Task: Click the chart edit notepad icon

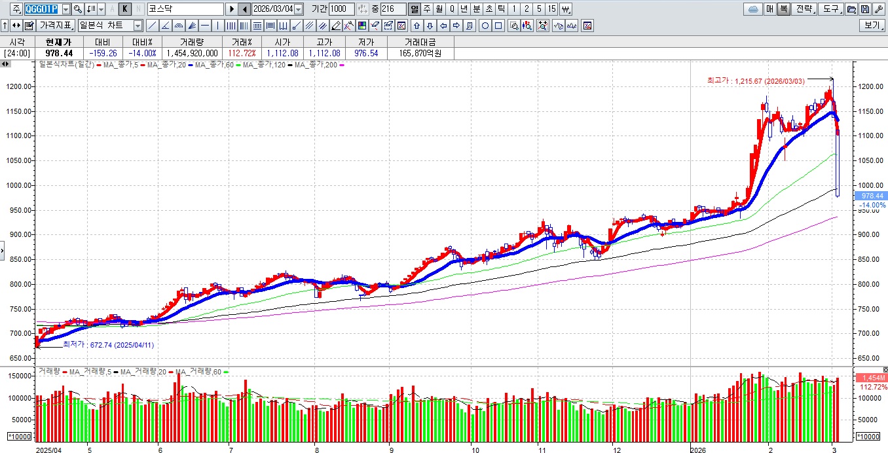Action: coord(29,26)
